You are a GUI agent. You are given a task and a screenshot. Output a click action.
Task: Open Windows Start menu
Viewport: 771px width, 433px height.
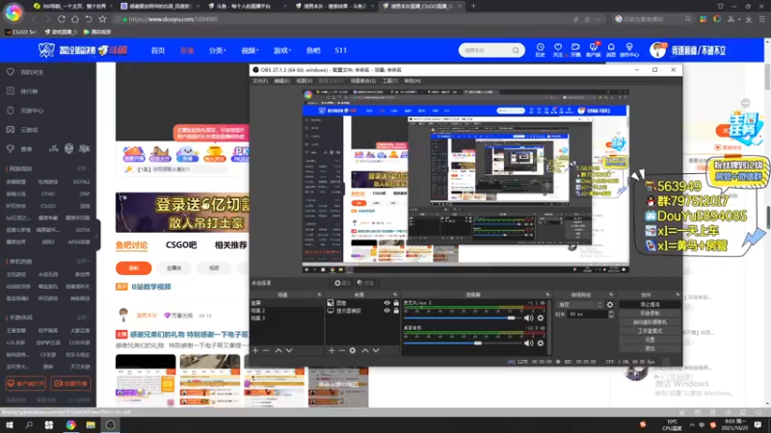coord(10,424)
